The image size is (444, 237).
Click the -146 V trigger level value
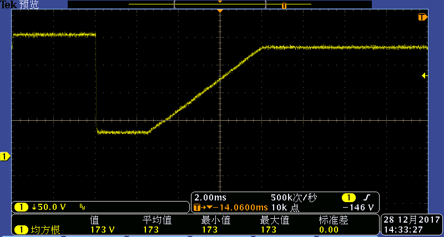pyautogui.click(x=361, y=207)
